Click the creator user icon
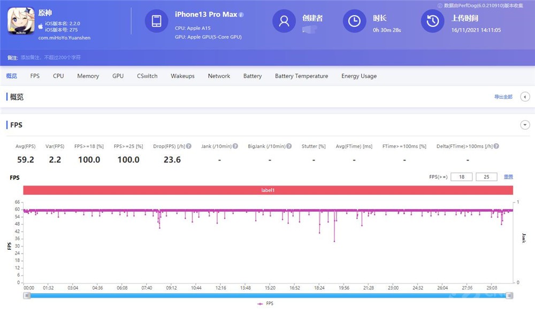The height and width of the screenshot is (315, 535). click(284, 21)
